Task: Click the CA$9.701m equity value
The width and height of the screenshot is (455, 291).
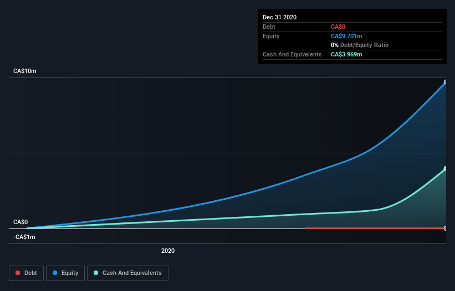Action: tap(346, 36)
